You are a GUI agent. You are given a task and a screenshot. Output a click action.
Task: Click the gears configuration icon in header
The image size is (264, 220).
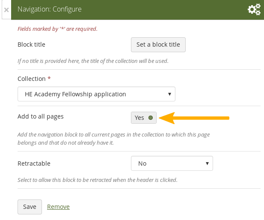[x=254, y=9]
